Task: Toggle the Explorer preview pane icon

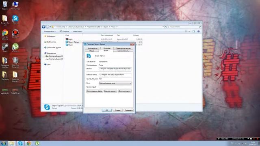Action: 193,31
